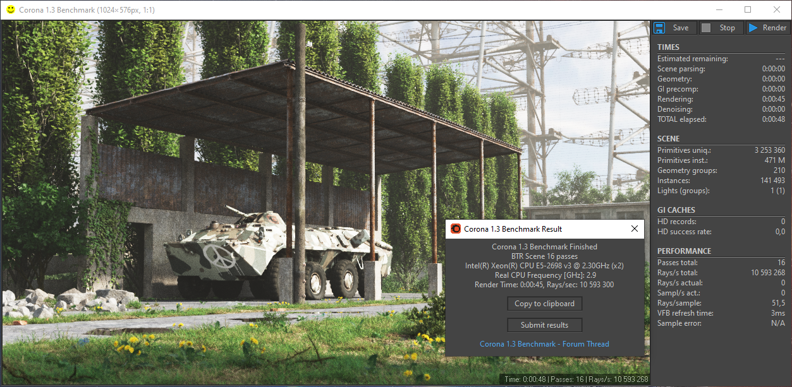
Task: Click the Sampl/s act. row
Action: pyautogui.click(x=721, y=293)
